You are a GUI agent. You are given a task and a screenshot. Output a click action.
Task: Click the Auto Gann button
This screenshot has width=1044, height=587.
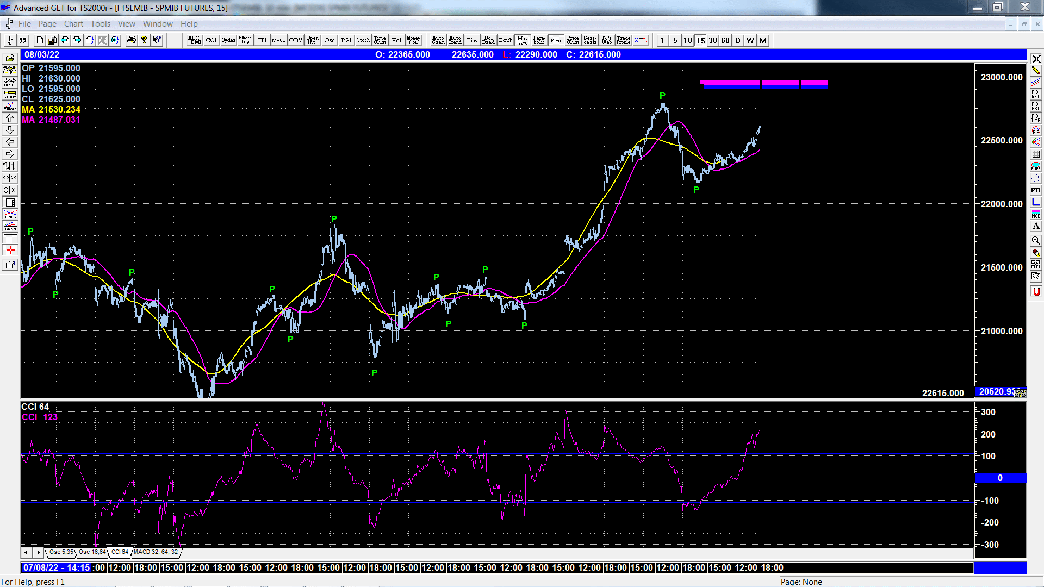tap(438, 40)
